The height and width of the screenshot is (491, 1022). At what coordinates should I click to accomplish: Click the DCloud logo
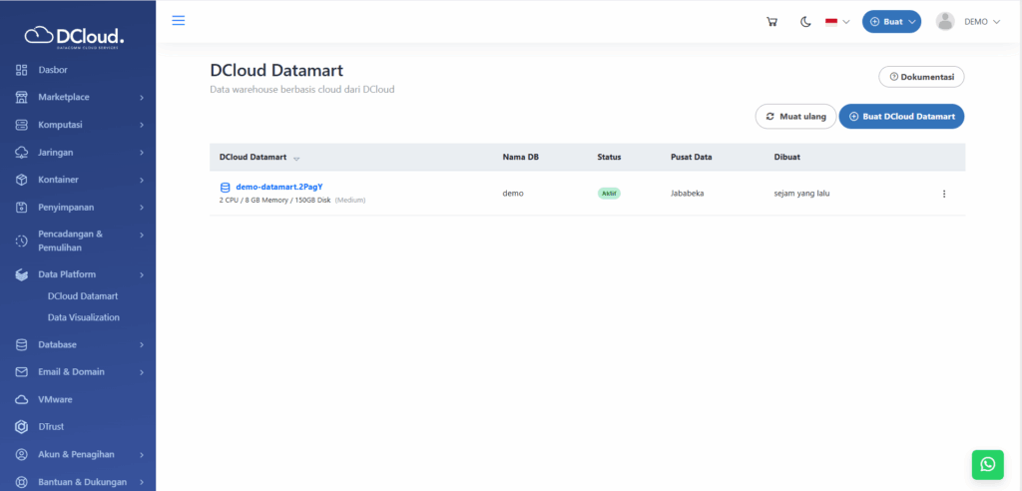pos(78,37)
